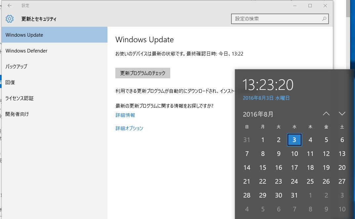
Task: Open the 詳細情報 link
Action: click(x=125, y=115)
